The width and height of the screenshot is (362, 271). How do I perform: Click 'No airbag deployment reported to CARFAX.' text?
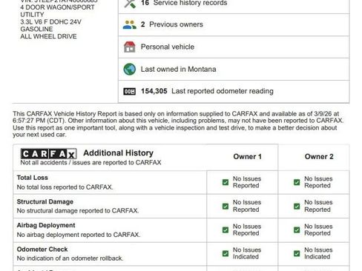pyautogui.click(x=79, y=235)
